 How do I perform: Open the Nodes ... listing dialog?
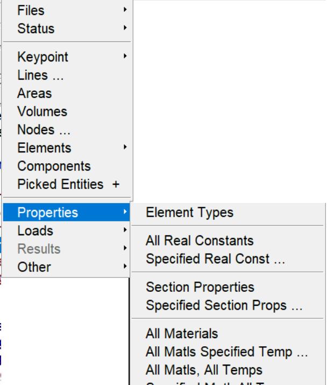coord(43,130)
